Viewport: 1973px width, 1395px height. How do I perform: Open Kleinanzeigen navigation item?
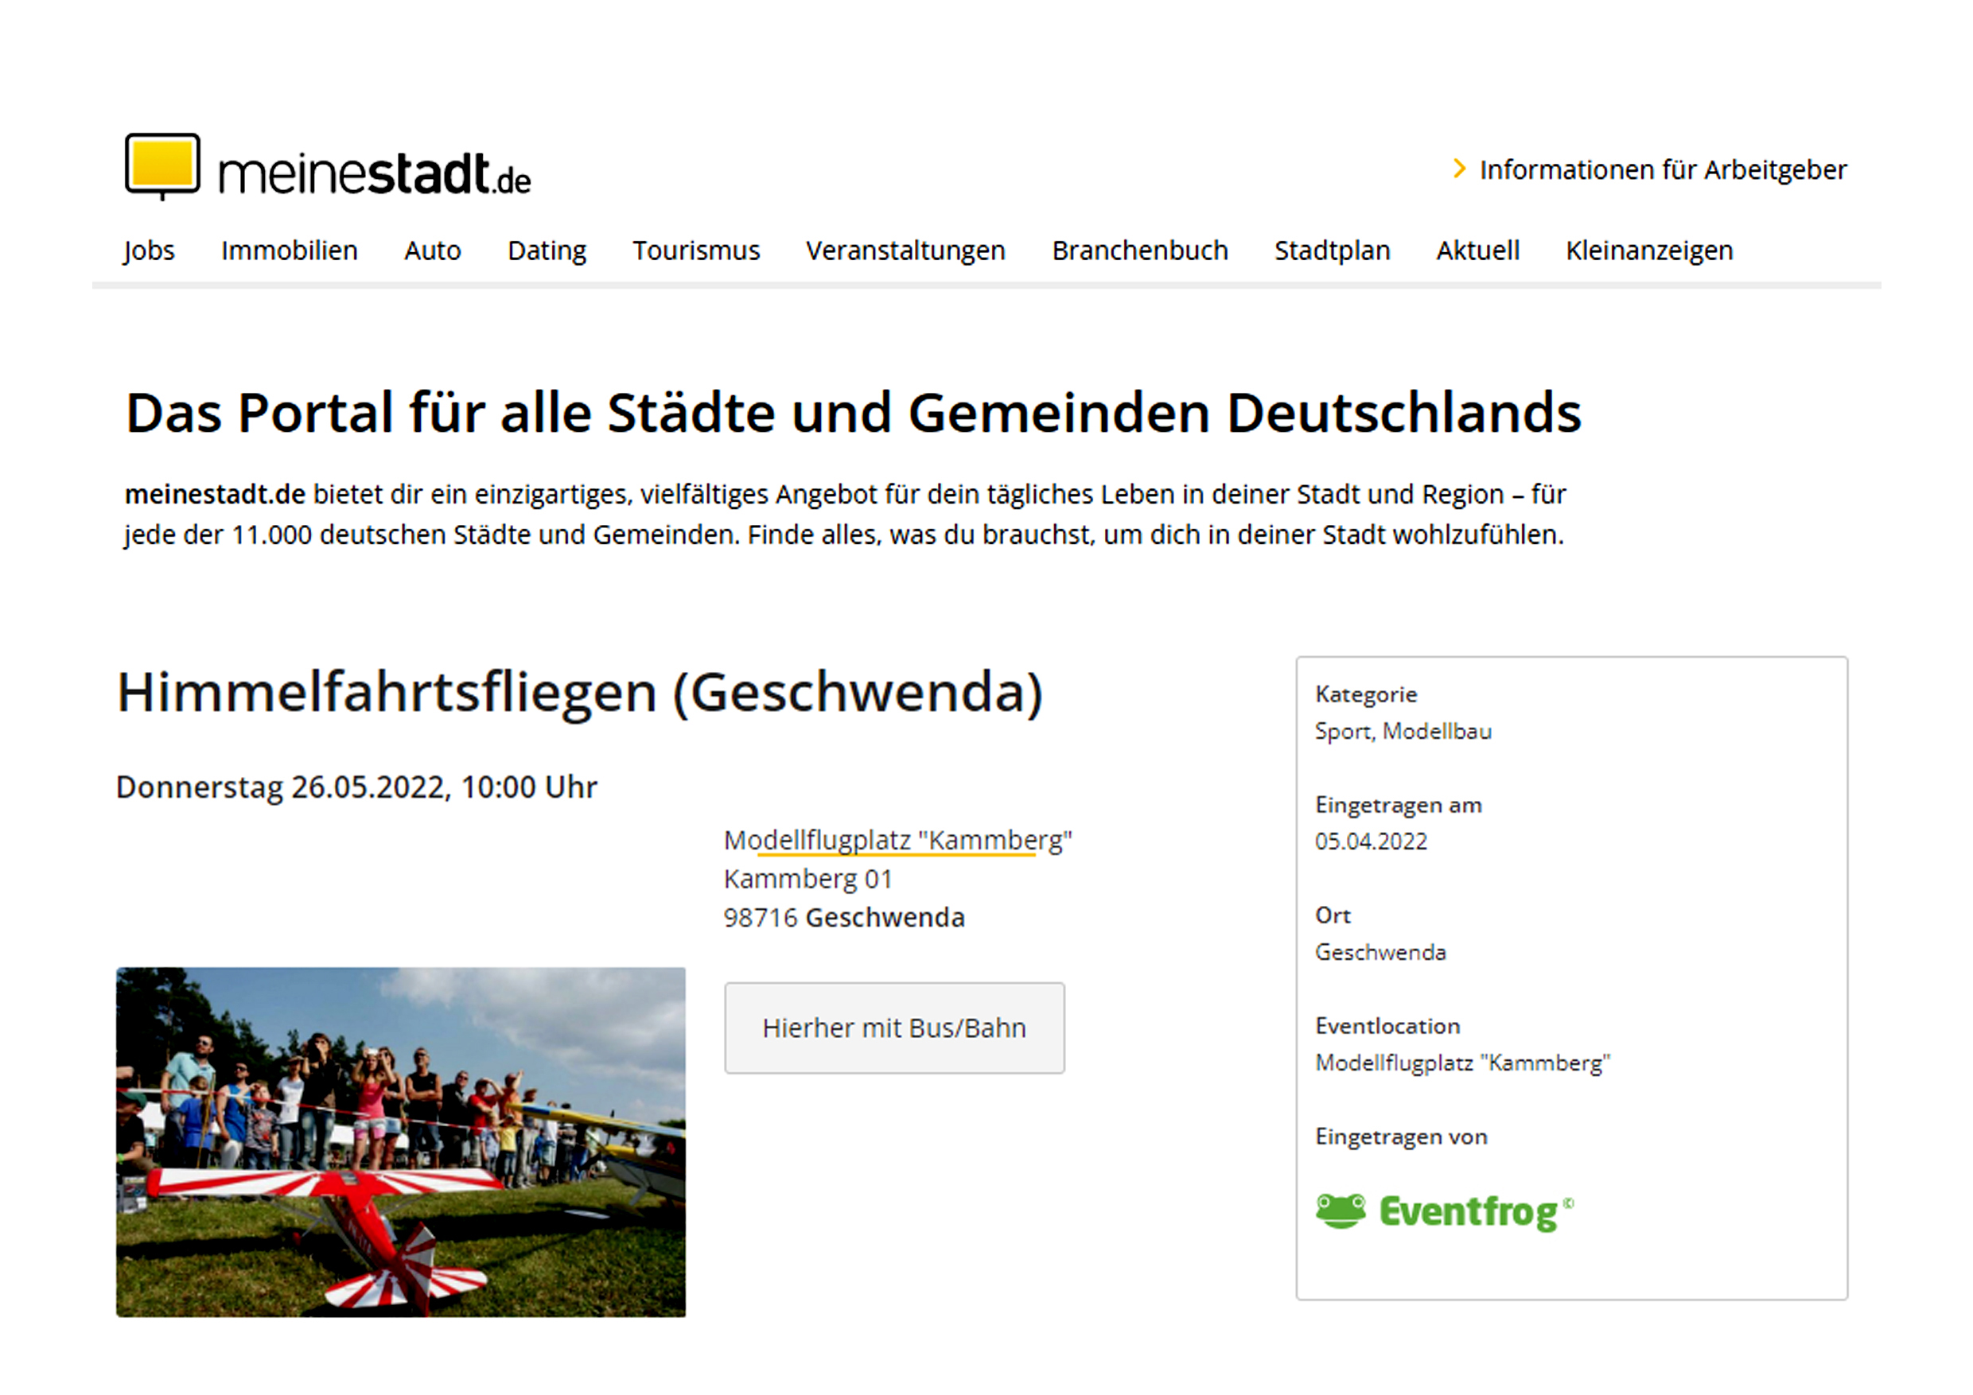point(1648,251)
